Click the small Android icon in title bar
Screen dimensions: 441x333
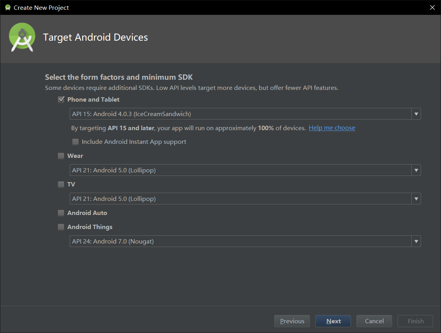point(7,7)
